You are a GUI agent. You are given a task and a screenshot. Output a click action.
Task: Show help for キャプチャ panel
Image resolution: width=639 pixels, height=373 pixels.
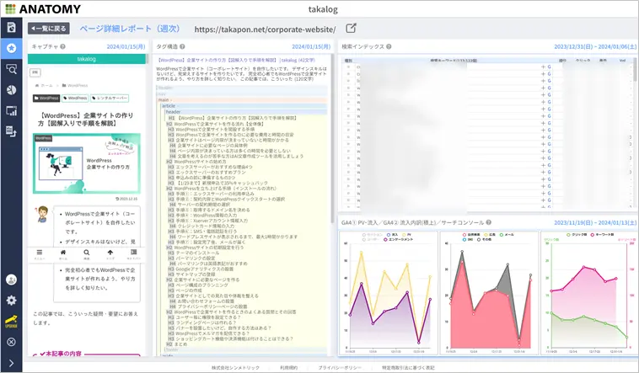click(62, 46)
